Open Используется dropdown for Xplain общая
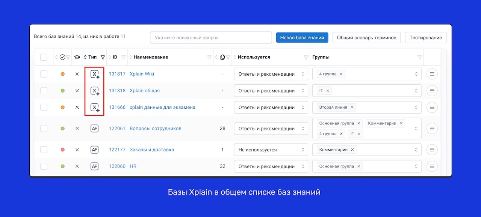 pyautogui.click(x=271, y=91)
